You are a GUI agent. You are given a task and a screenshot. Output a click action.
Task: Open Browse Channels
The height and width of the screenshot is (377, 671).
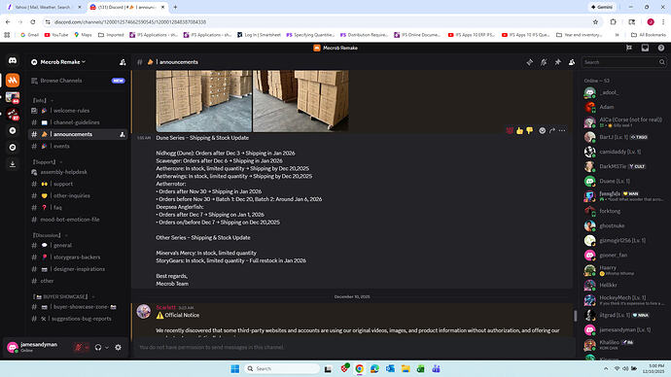78,81
